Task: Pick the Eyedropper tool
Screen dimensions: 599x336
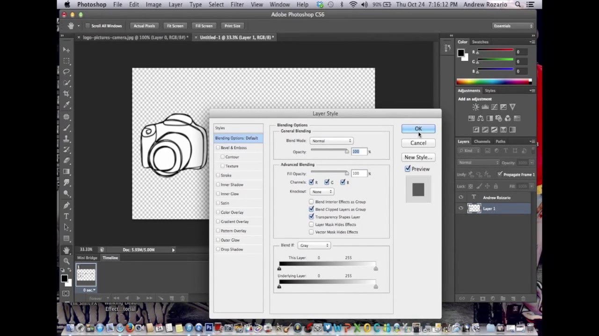Action: [x=66, y=105]
